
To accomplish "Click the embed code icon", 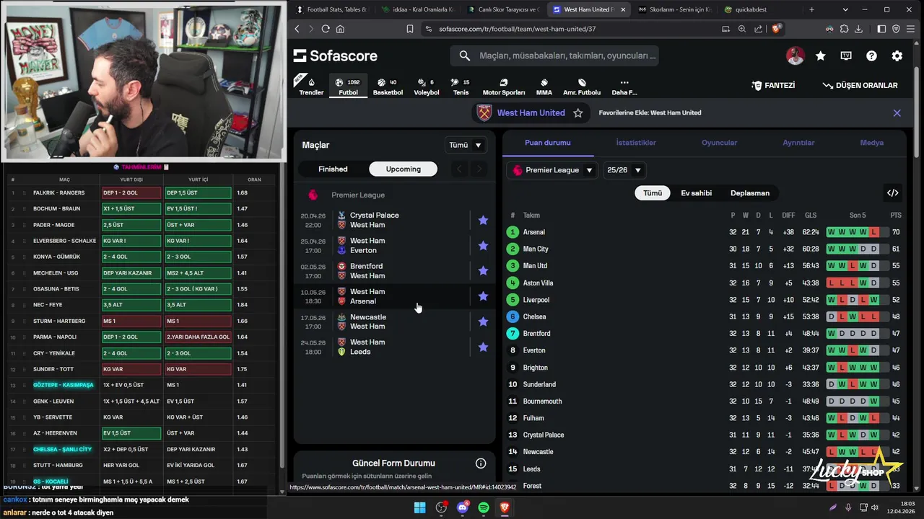I will click(893, 192).
